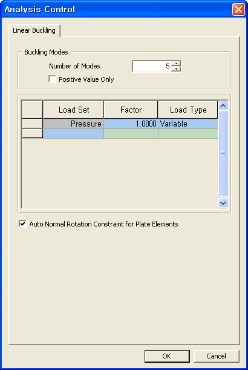Enable Positive Value Only checkbox

coord(52,79)
